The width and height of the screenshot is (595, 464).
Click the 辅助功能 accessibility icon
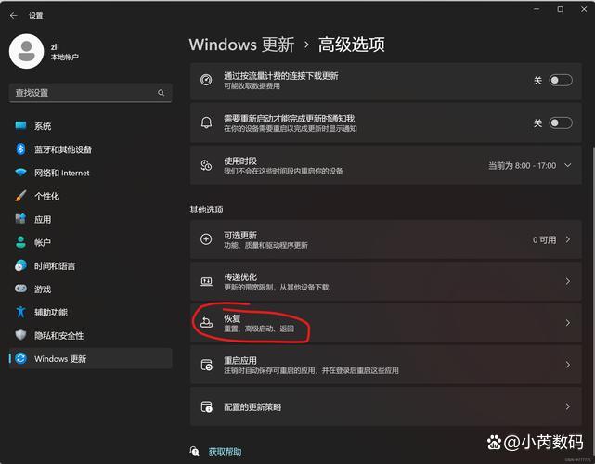point(20,312)
